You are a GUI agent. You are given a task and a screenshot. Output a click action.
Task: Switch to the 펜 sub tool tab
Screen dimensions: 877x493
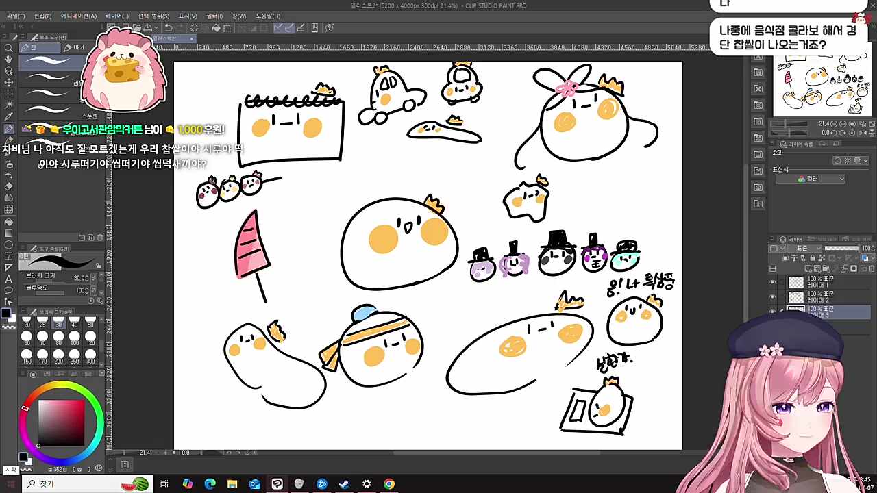40,47
